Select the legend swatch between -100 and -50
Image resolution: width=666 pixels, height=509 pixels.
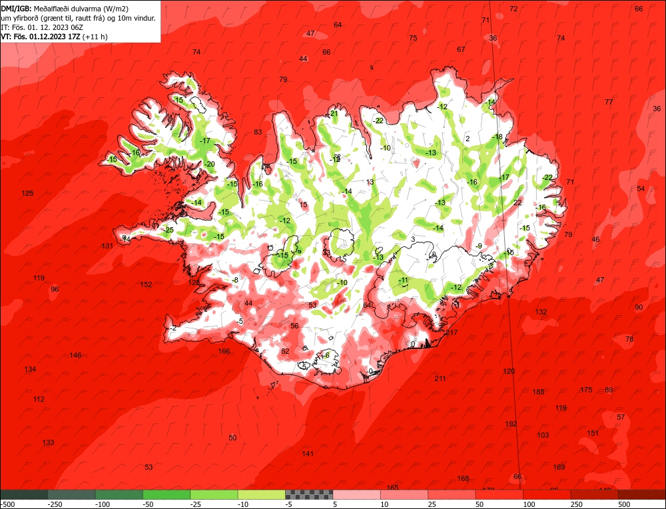pyautogui.click(x=119, y=494)
